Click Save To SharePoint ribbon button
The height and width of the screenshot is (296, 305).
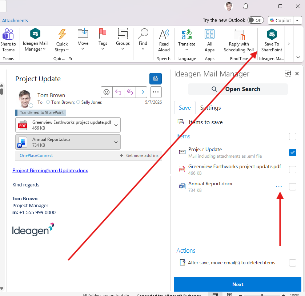coord(272,41)
